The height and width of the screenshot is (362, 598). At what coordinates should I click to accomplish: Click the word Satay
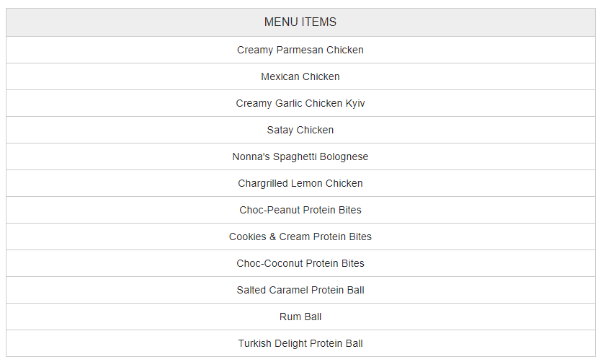[280, 131]
